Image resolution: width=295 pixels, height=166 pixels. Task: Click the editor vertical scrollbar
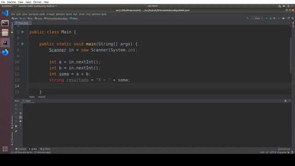(x=290, y=55)
